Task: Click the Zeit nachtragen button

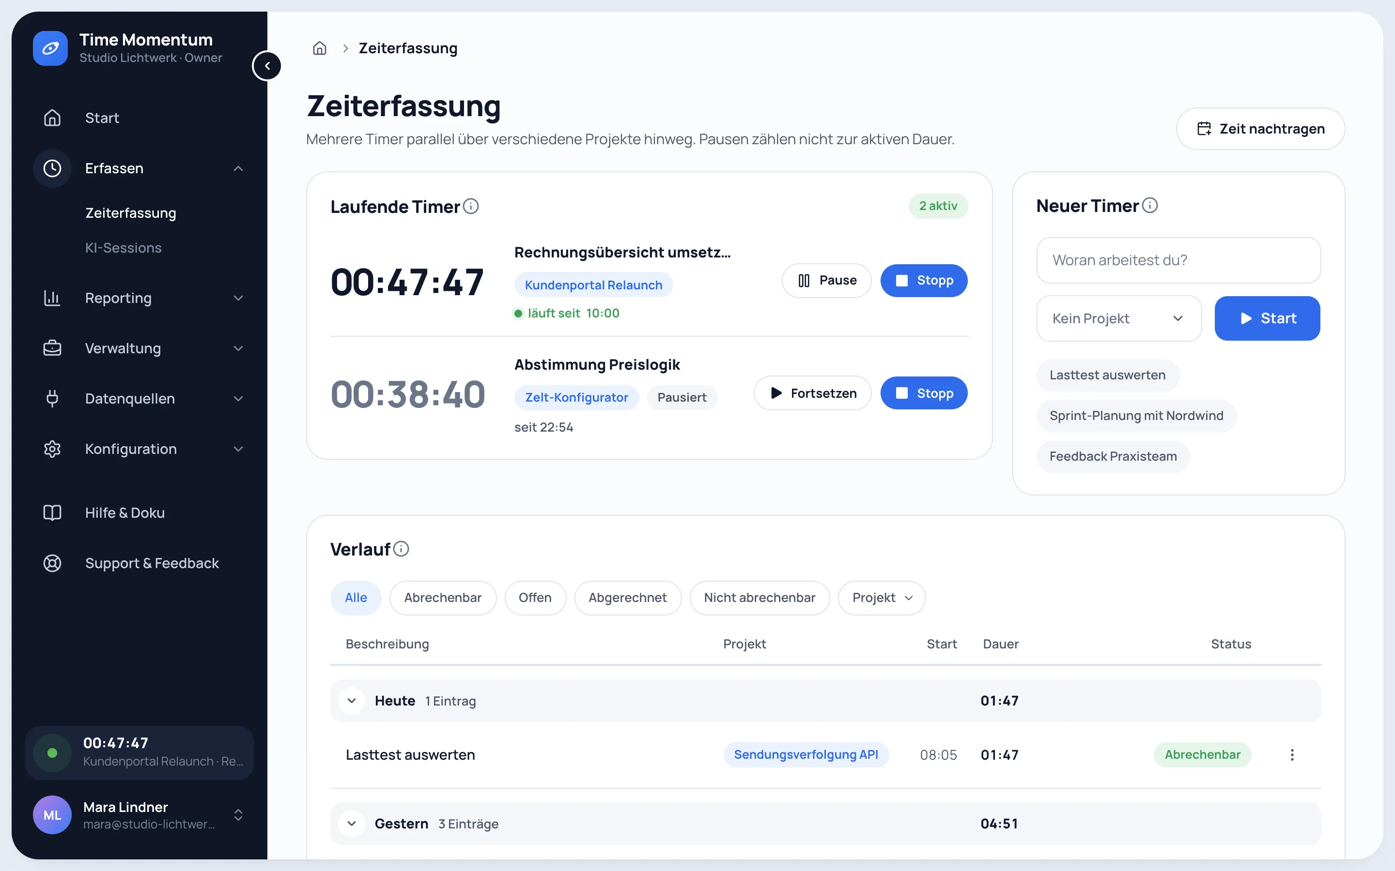Action: (1260, 128)
